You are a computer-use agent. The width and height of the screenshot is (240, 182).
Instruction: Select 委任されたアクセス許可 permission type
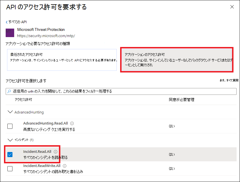point(62,59)
